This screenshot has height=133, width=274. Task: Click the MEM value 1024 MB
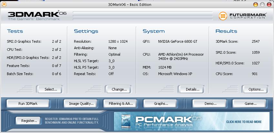pyautogui.click(x=165, y=67)
